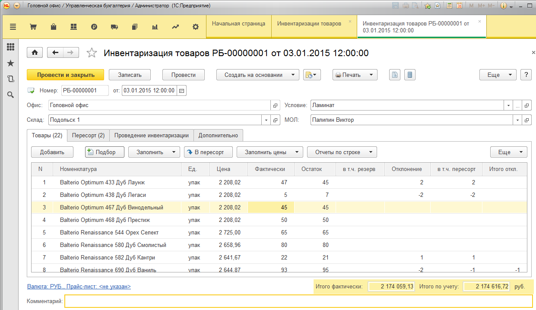Open the structure list icon button
Viewport: 536px width, 310px height.
[409, 75]
